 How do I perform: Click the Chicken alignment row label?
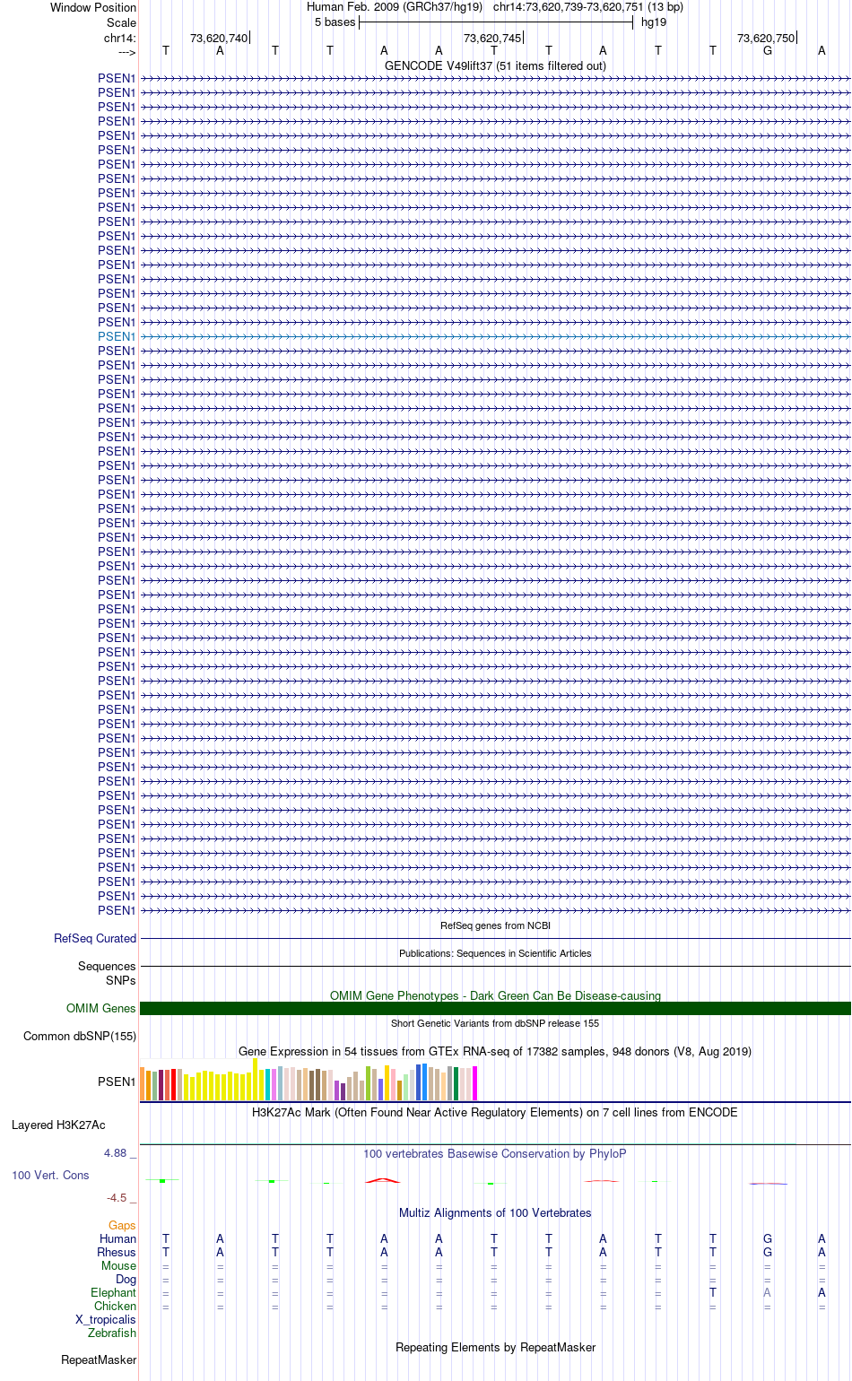(x=116, y=1306)
